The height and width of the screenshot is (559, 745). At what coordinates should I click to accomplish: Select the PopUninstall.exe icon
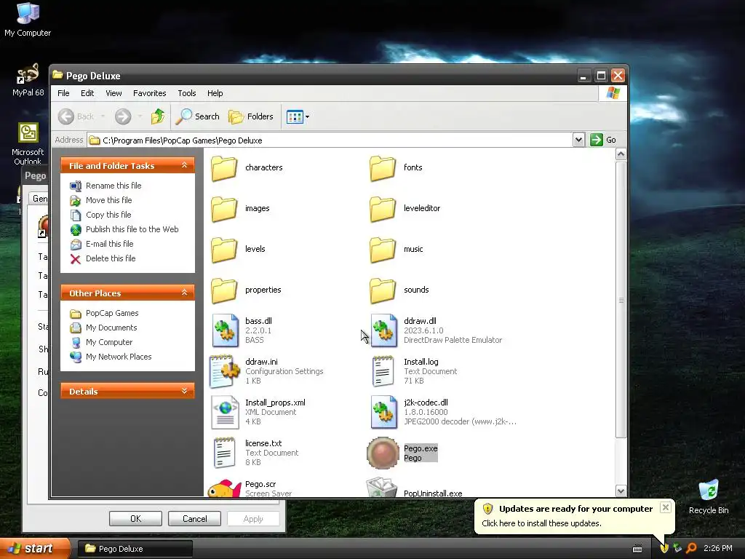point(382,488)
